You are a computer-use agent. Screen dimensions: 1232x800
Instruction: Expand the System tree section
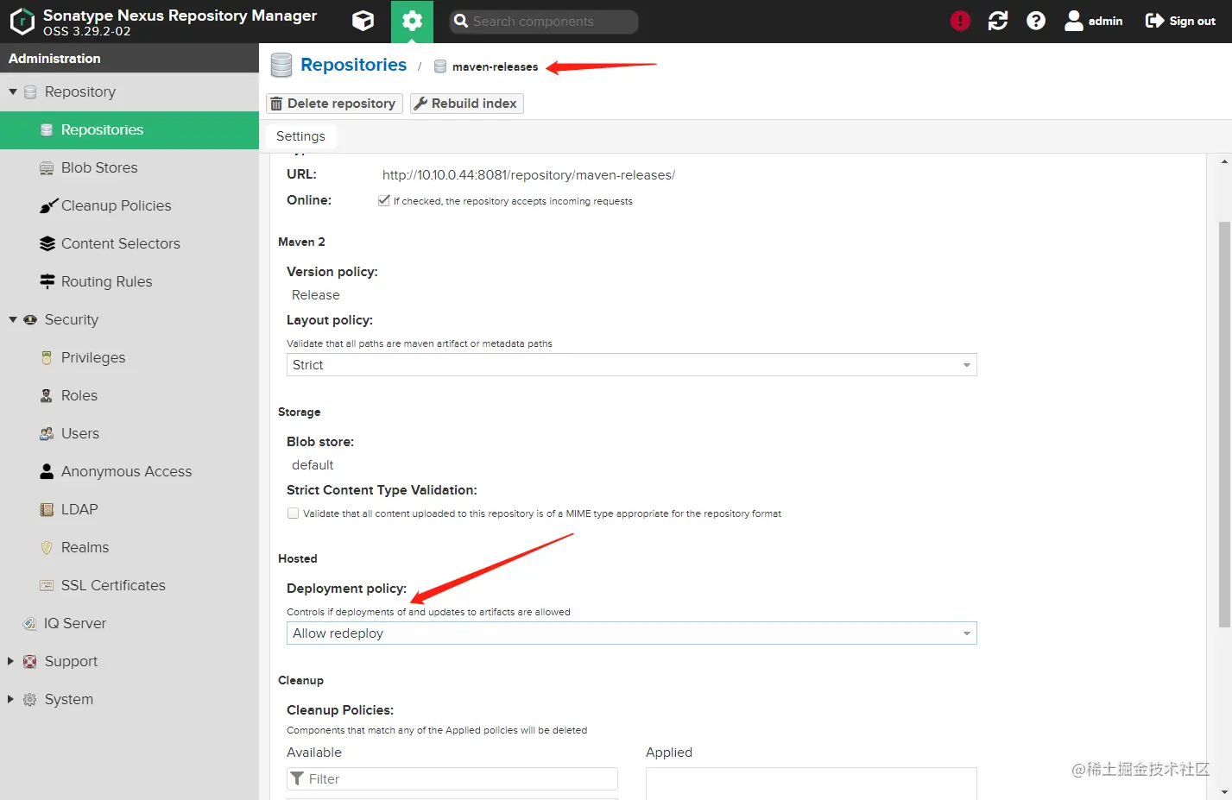pyautogui.click(x=11, y=699)
